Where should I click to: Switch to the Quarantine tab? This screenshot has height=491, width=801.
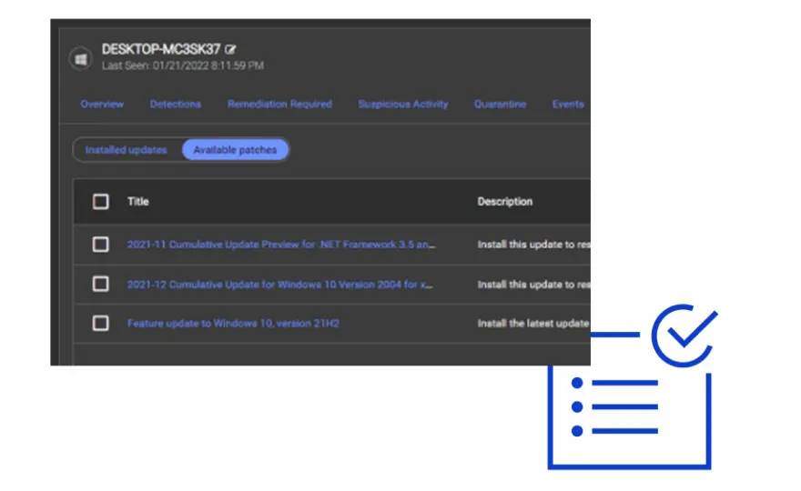pyautogui.click(x=500, y=105)
